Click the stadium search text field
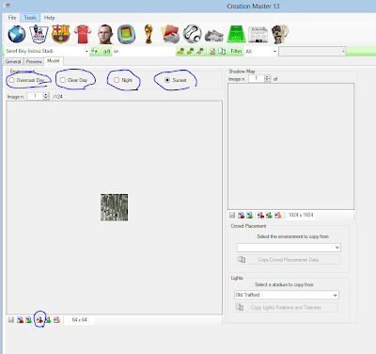Viewport: 376px width, 354px height. coord(144,51)
